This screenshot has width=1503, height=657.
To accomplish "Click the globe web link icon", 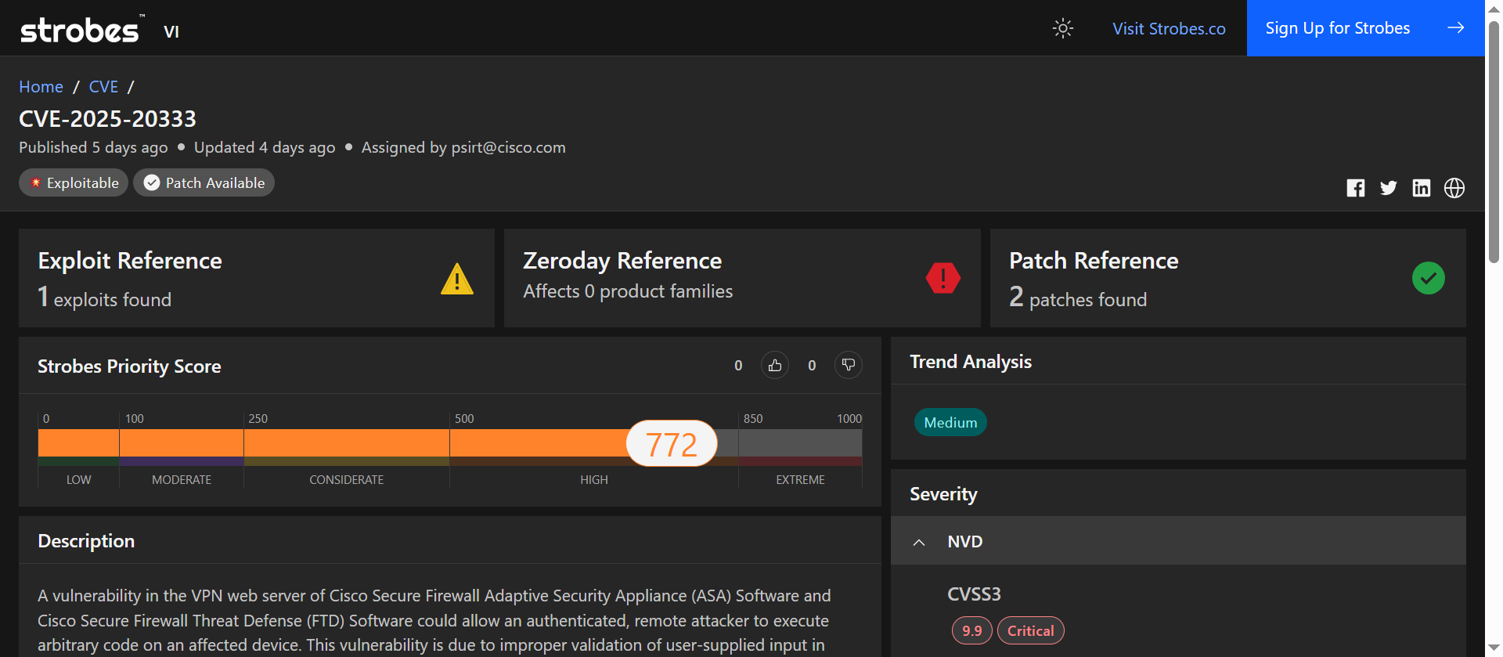I will (1454, 188).
